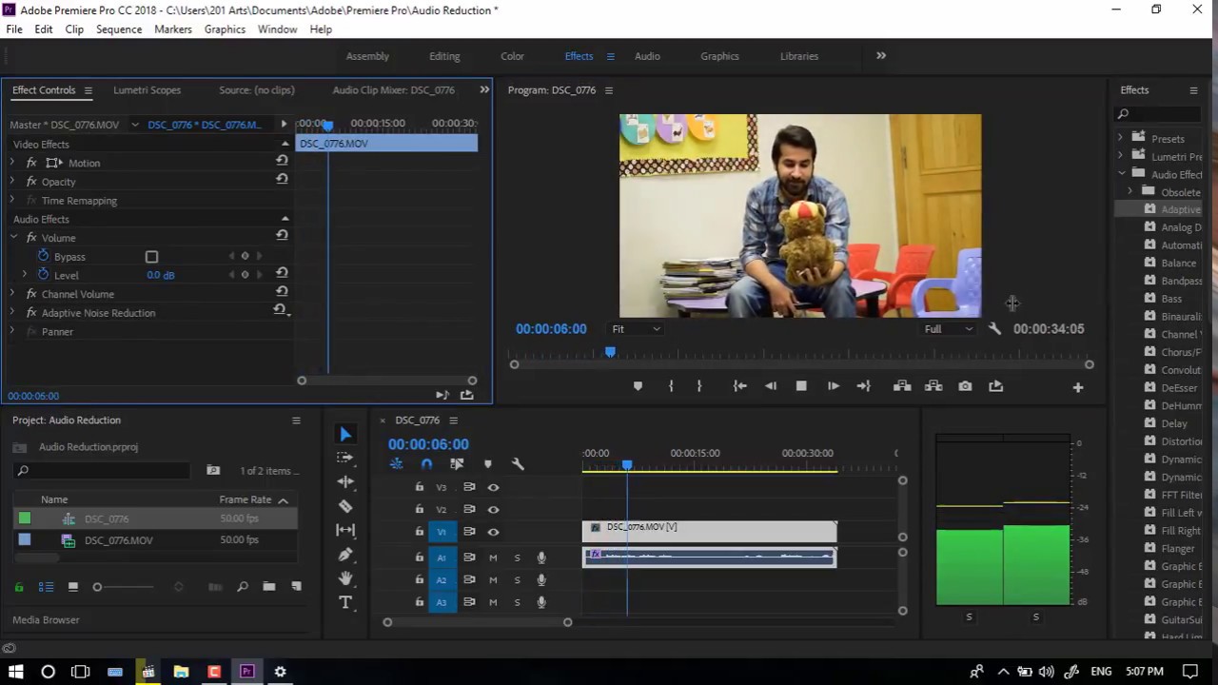Select the Pen tool

point(345,554)
